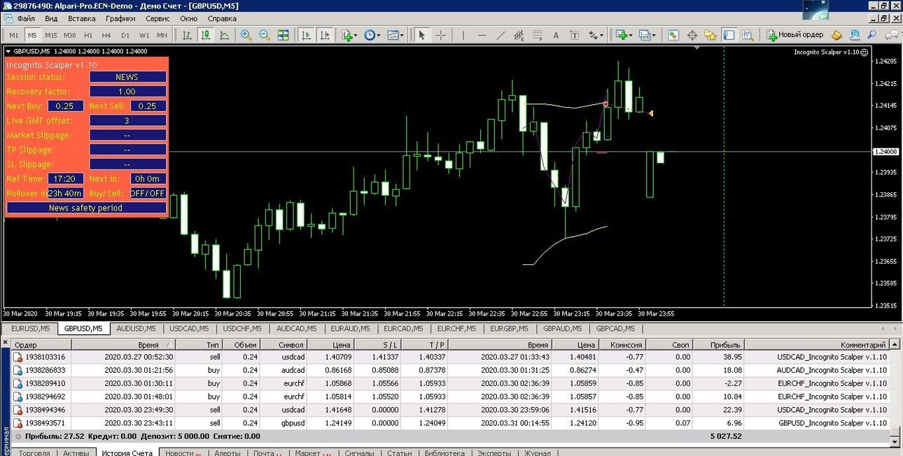Open the profiles dropdown

coord(647,35)
